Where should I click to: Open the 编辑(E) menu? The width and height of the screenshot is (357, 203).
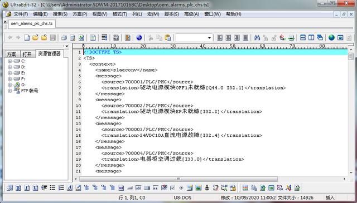click(x=40, y=14)
